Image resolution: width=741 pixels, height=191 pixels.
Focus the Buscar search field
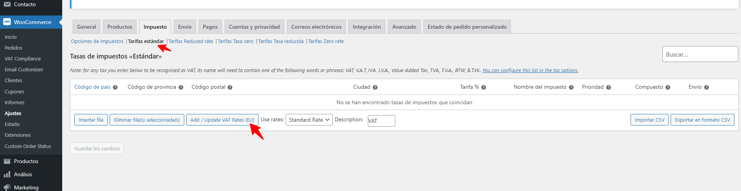click(700, 54)
